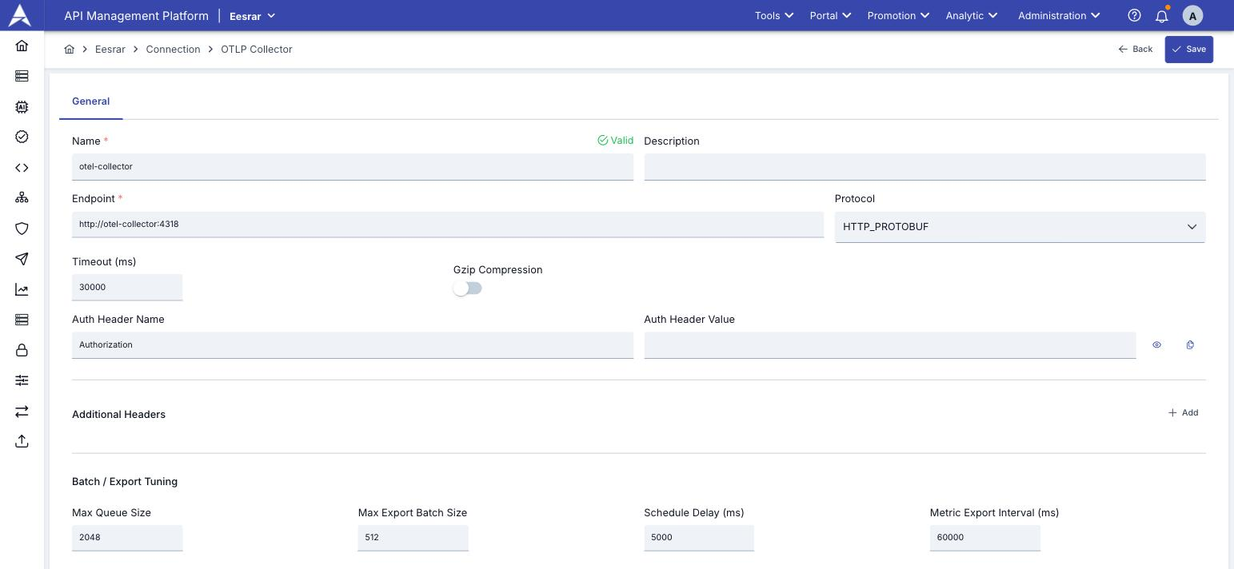Screen dimensions: 1234x569
Task: Expand the Promotion menu
Action: (898, 15)
